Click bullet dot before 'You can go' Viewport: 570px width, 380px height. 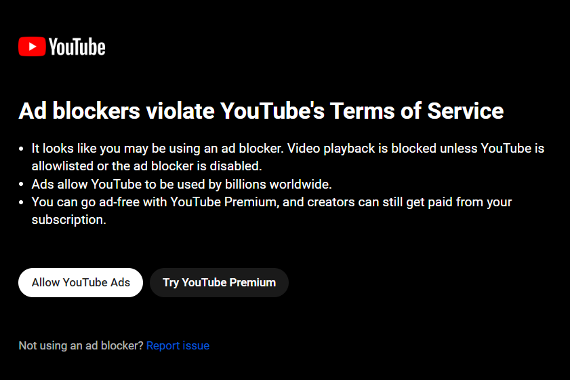pyautogui.click(x=21, y=202)
